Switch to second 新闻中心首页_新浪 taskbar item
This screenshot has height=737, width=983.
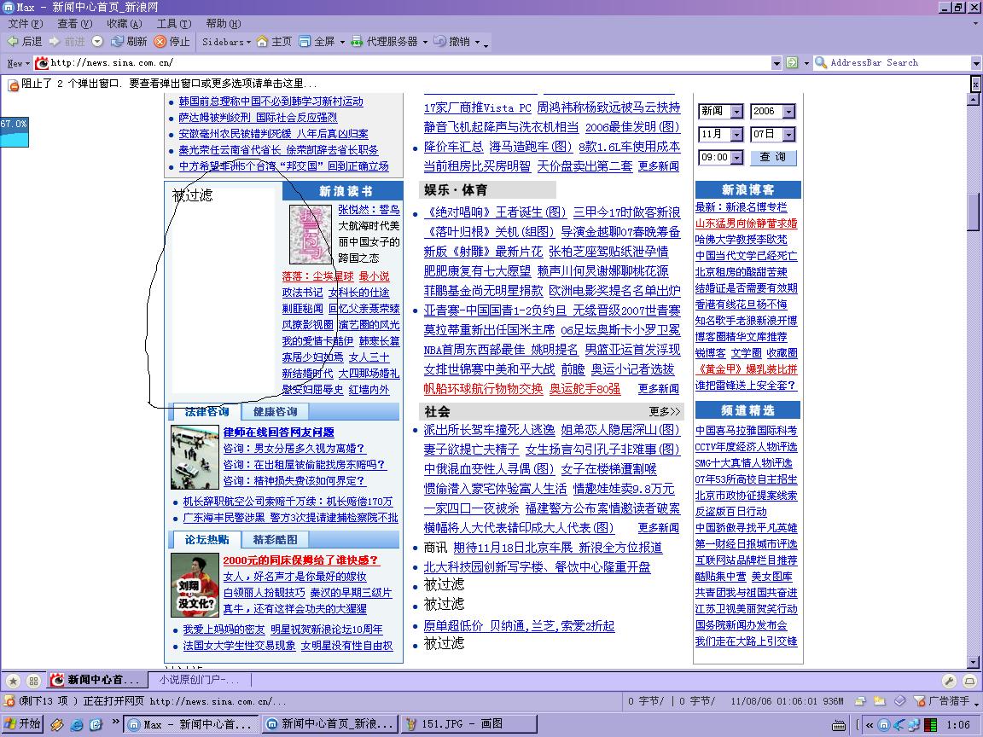[329, 724]
